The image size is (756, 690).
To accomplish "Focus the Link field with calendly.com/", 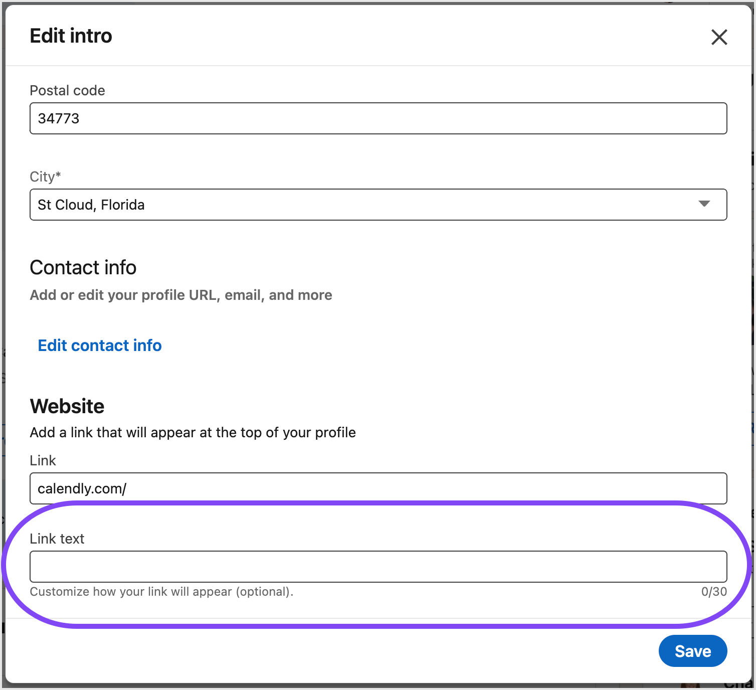I will coord(378,488).
